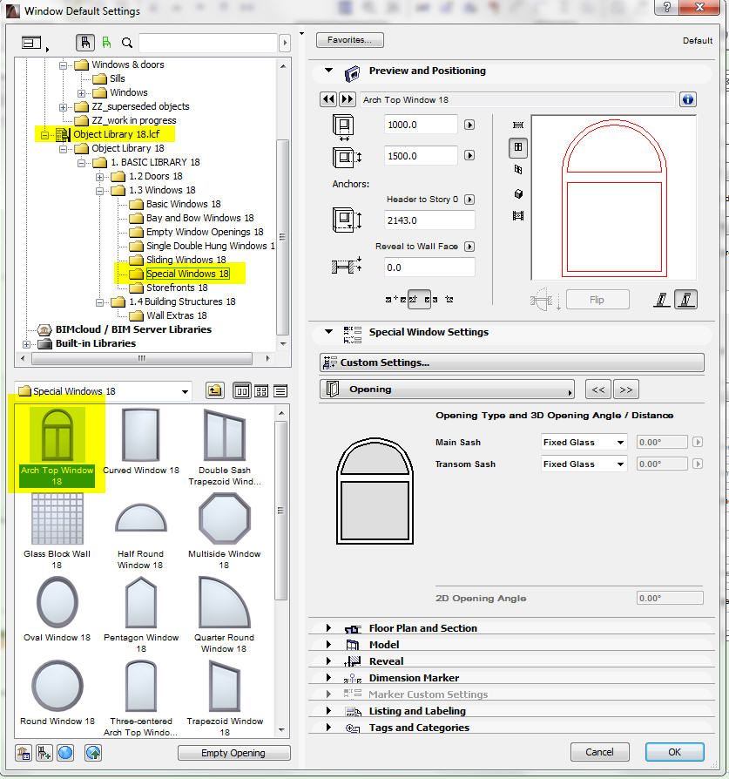The image size is (729, 779).
Task: Expand the 1.2 Doors 18 folder
Action: pyautogui.click(x=100, y=176)
